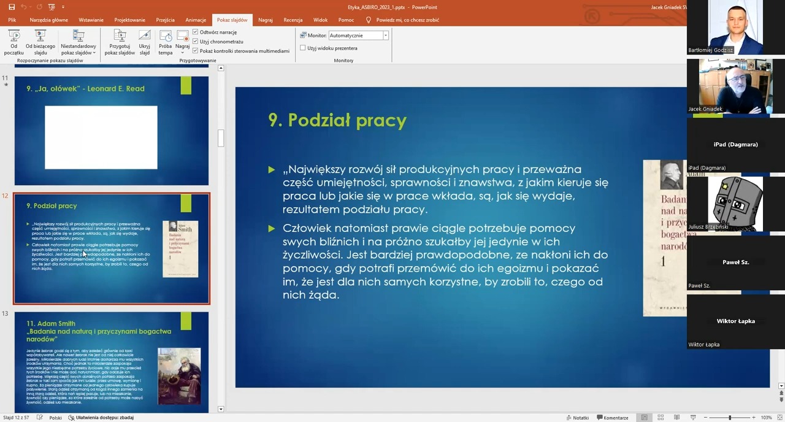Click the thumbnail pane scrollbar handle
Viewport: 785px width, 422px height.
(x=221, y=138)
